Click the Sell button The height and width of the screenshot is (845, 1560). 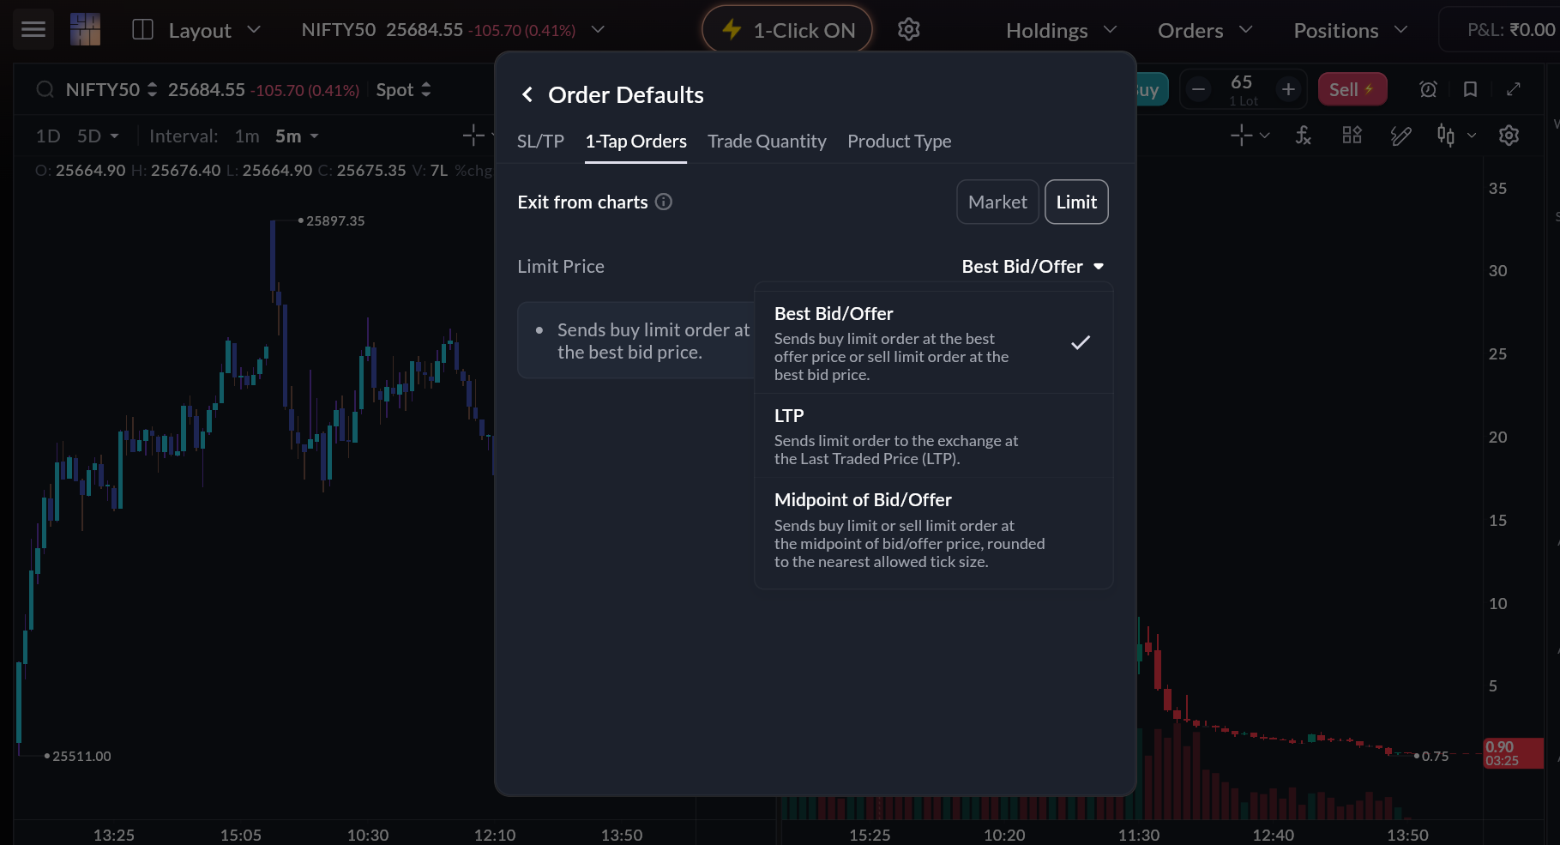(1352, 88)
